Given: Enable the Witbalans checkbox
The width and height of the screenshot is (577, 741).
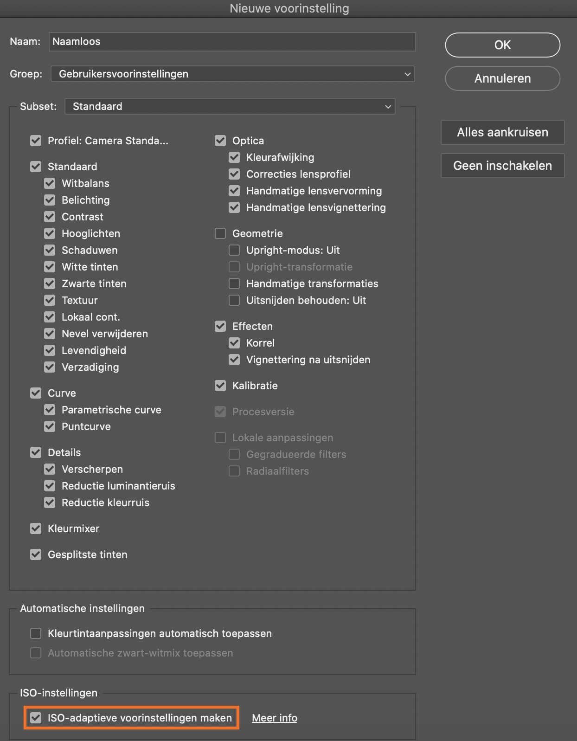Looking at the screenshot, I should 50,183.
